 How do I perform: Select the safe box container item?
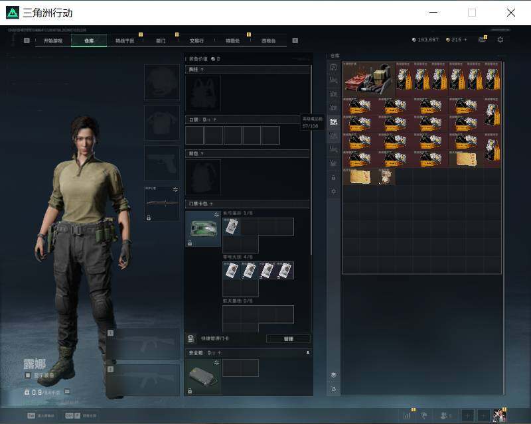(203, 377)
